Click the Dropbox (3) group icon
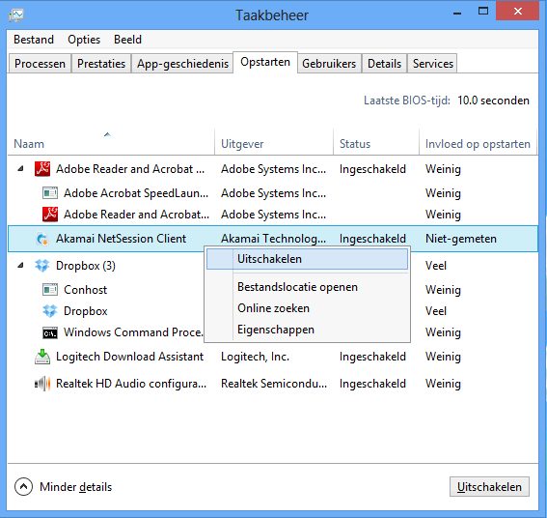 (42, 266)
